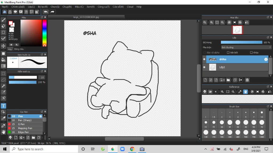
Task: Undock the Lớp layer panel
Action: [268, 37]
